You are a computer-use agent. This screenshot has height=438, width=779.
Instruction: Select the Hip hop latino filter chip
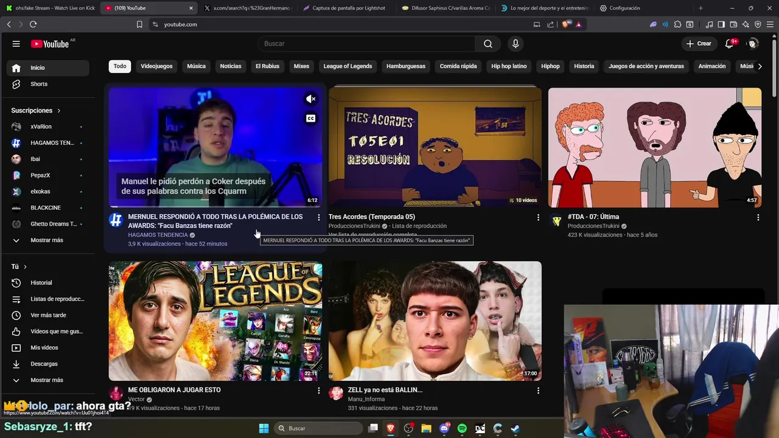click(x=509, y=66)
